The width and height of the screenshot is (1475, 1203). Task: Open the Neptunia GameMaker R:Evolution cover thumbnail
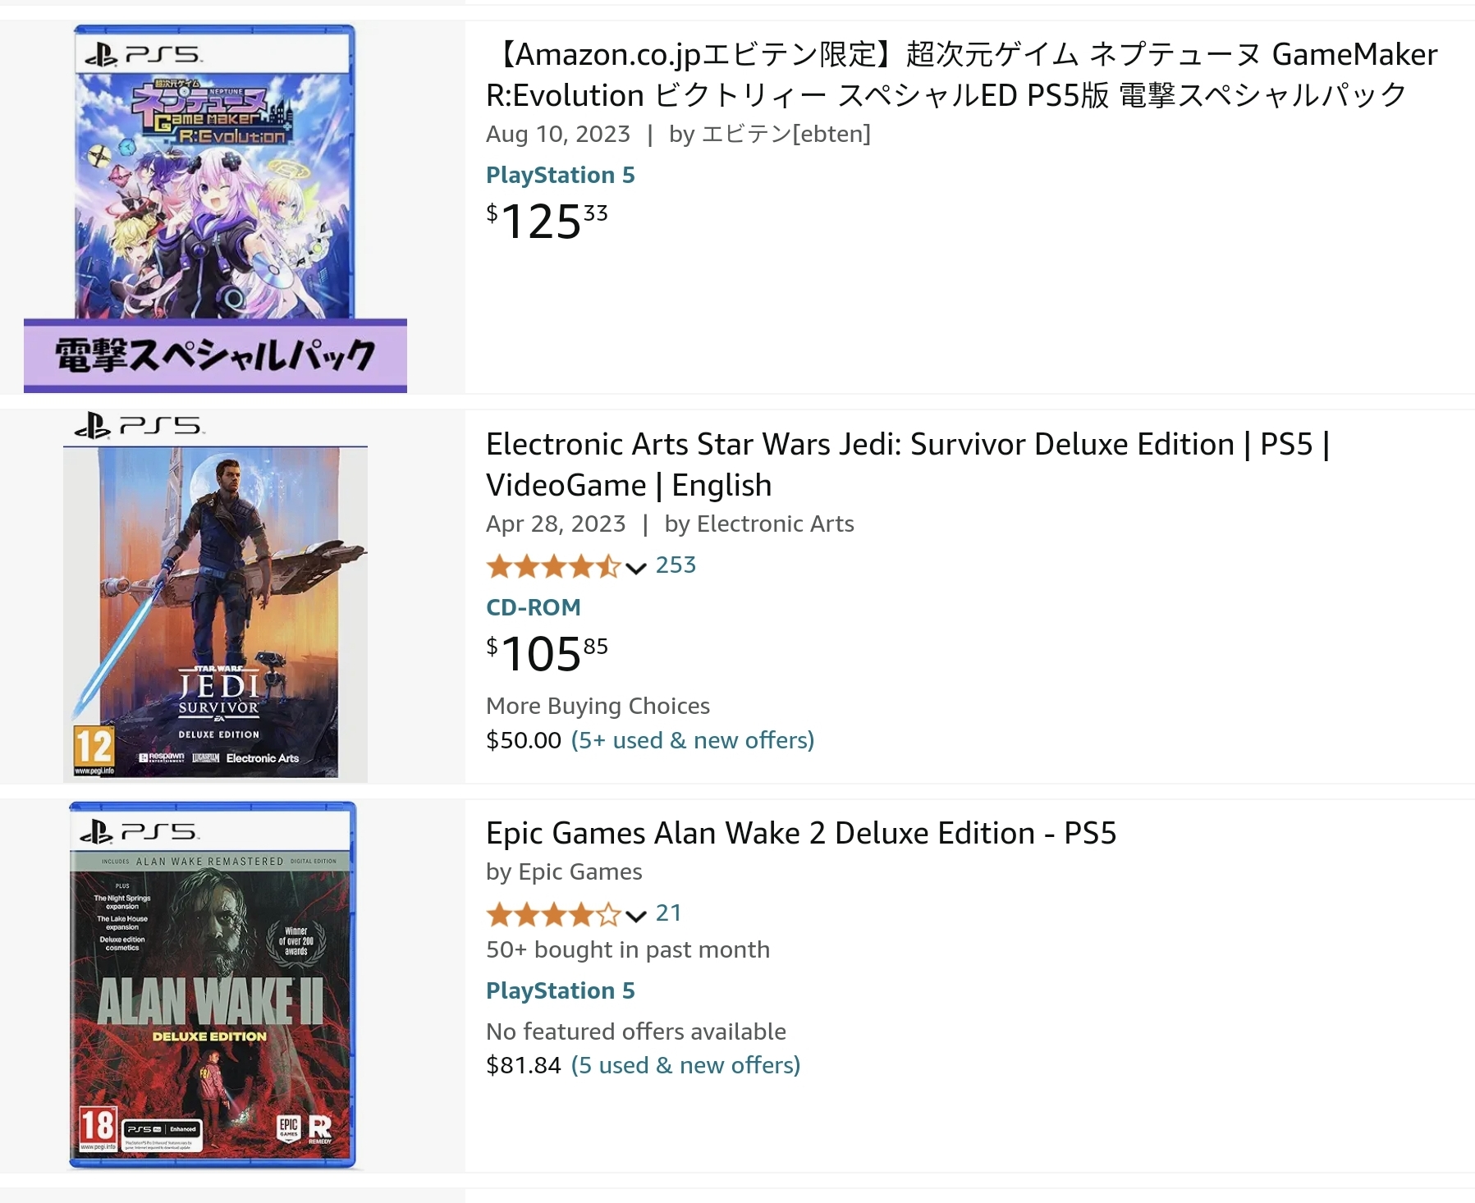[x=215, y=172]
